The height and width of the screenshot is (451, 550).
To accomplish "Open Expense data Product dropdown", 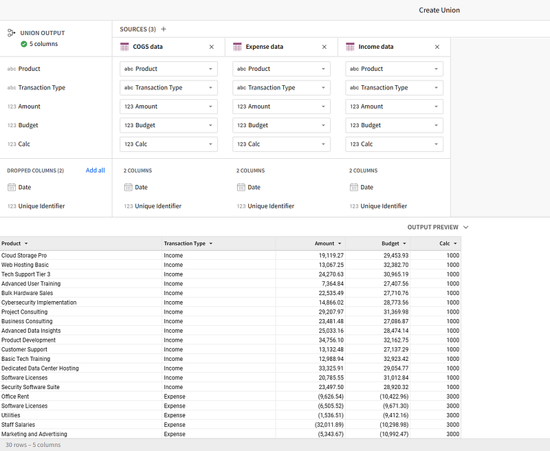I will (281, 69).
